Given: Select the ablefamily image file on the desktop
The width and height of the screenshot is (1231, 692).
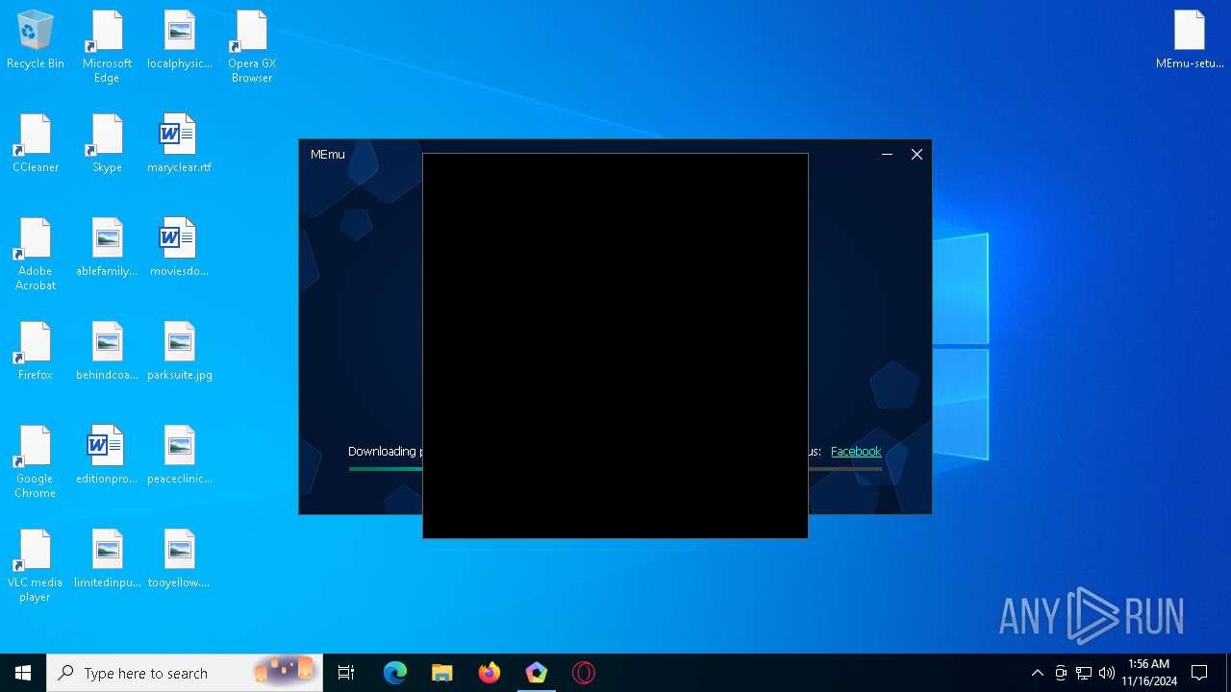Looking at the screenshot, I should tap(107, 248).
